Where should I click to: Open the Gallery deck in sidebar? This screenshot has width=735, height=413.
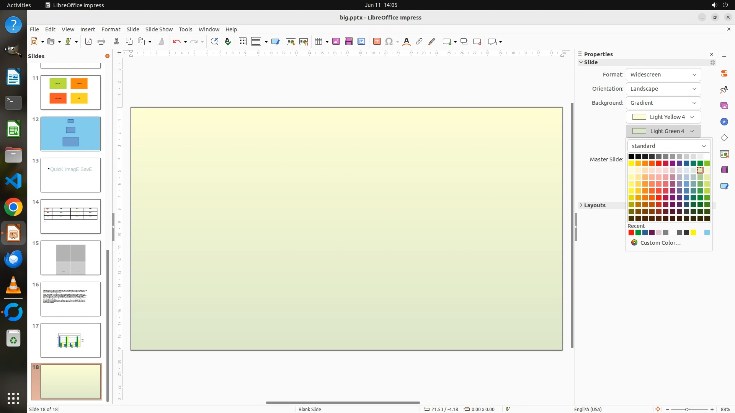coord(724,106)
